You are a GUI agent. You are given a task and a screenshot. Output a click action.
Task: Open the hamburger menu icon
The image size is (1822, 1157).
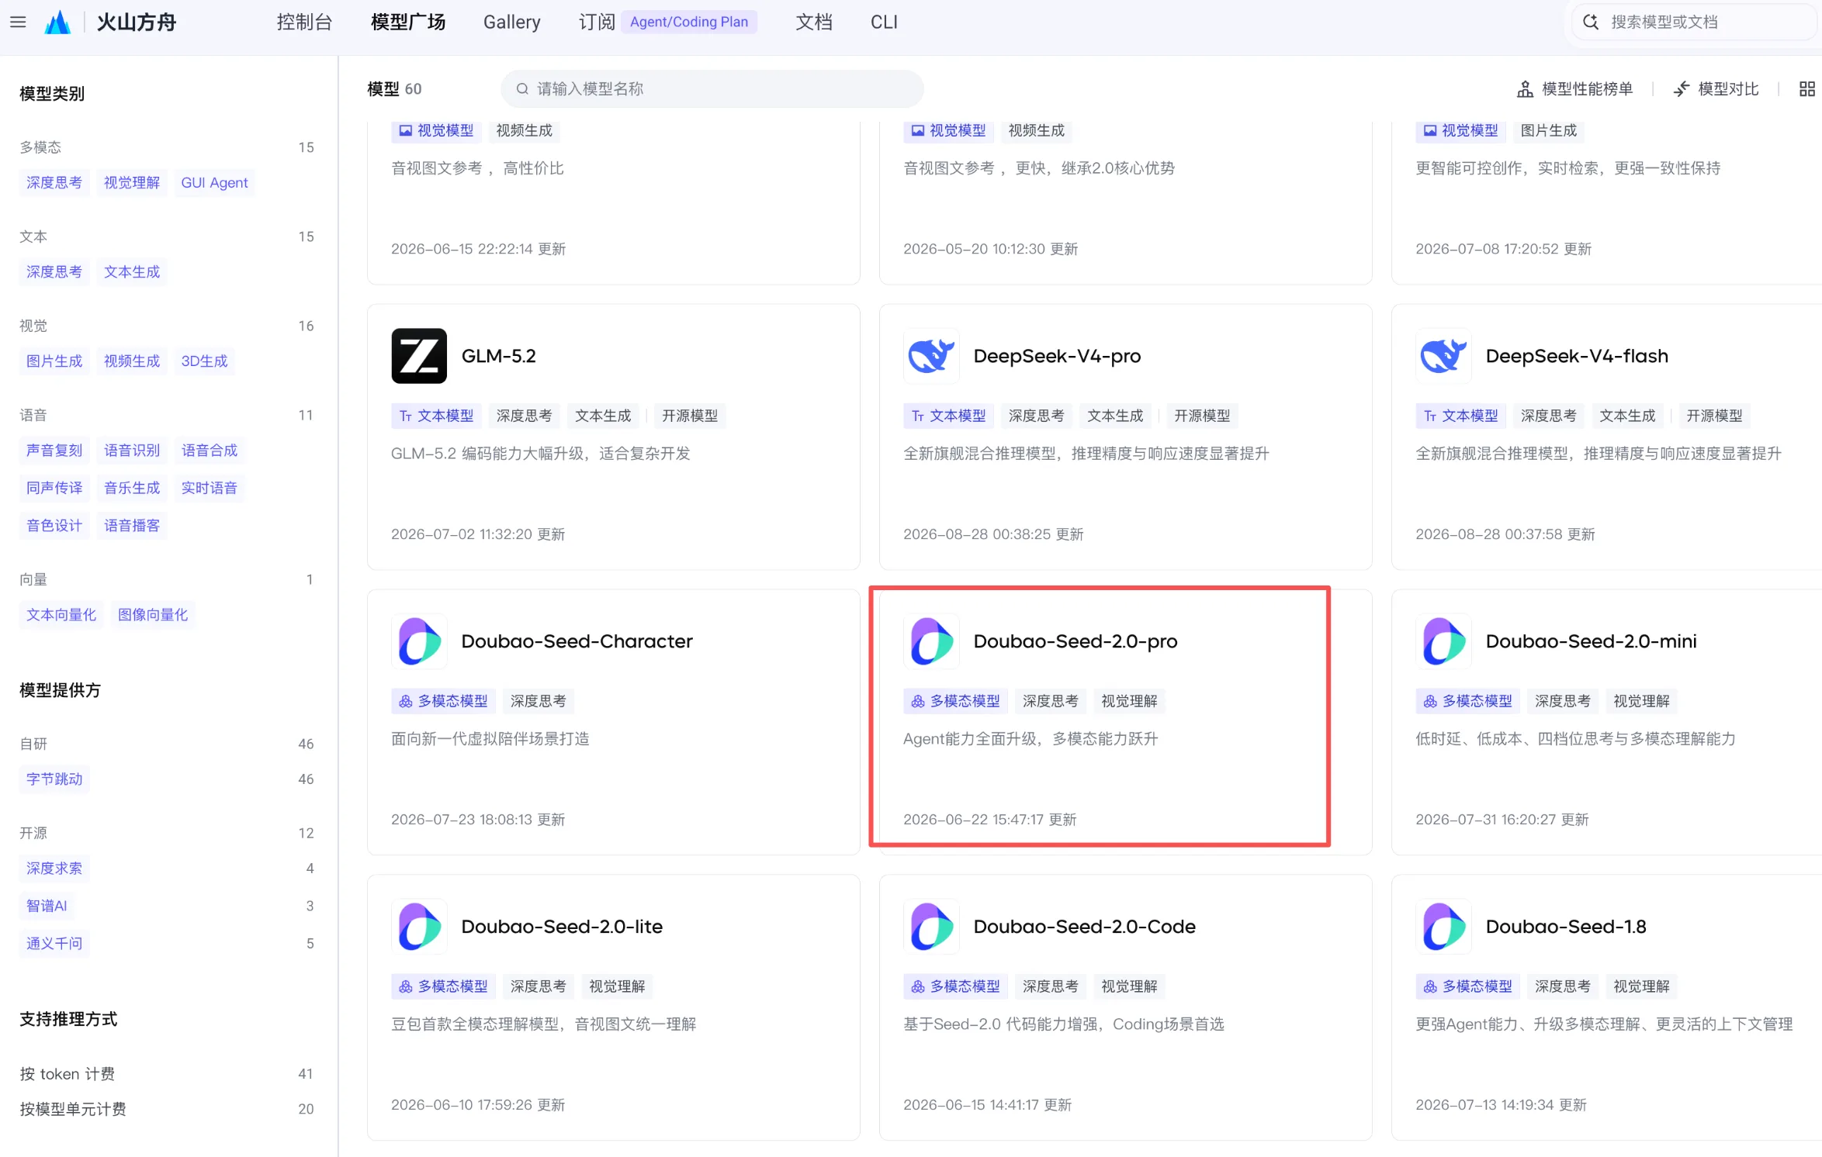(x=18, y=22)
